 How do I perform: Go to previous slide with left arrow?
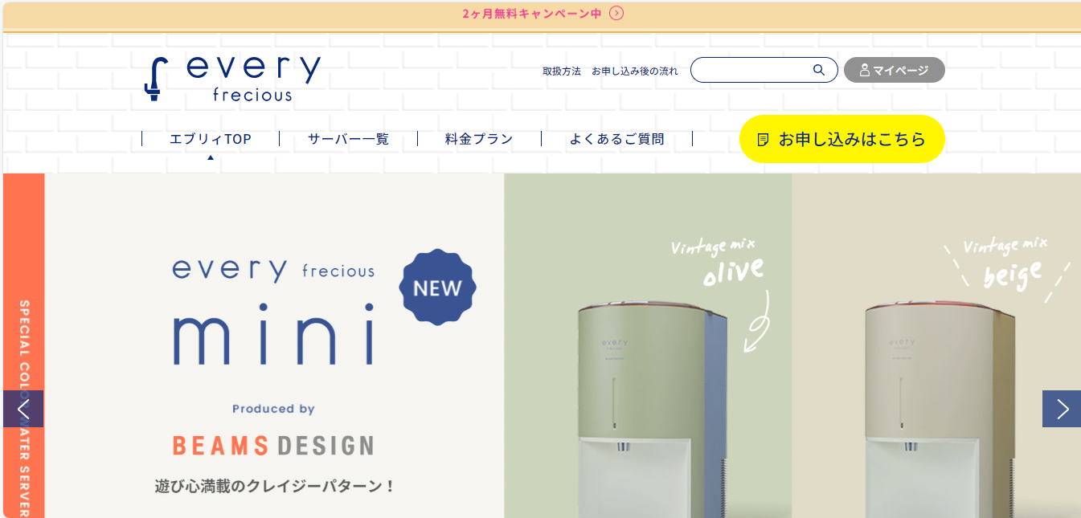click(23, 409)
